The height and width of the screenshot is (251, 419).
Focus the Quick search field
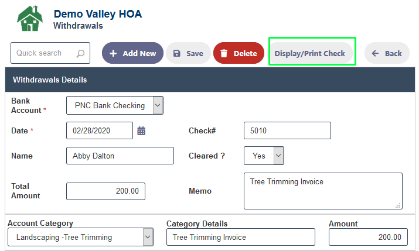(50, 53)
